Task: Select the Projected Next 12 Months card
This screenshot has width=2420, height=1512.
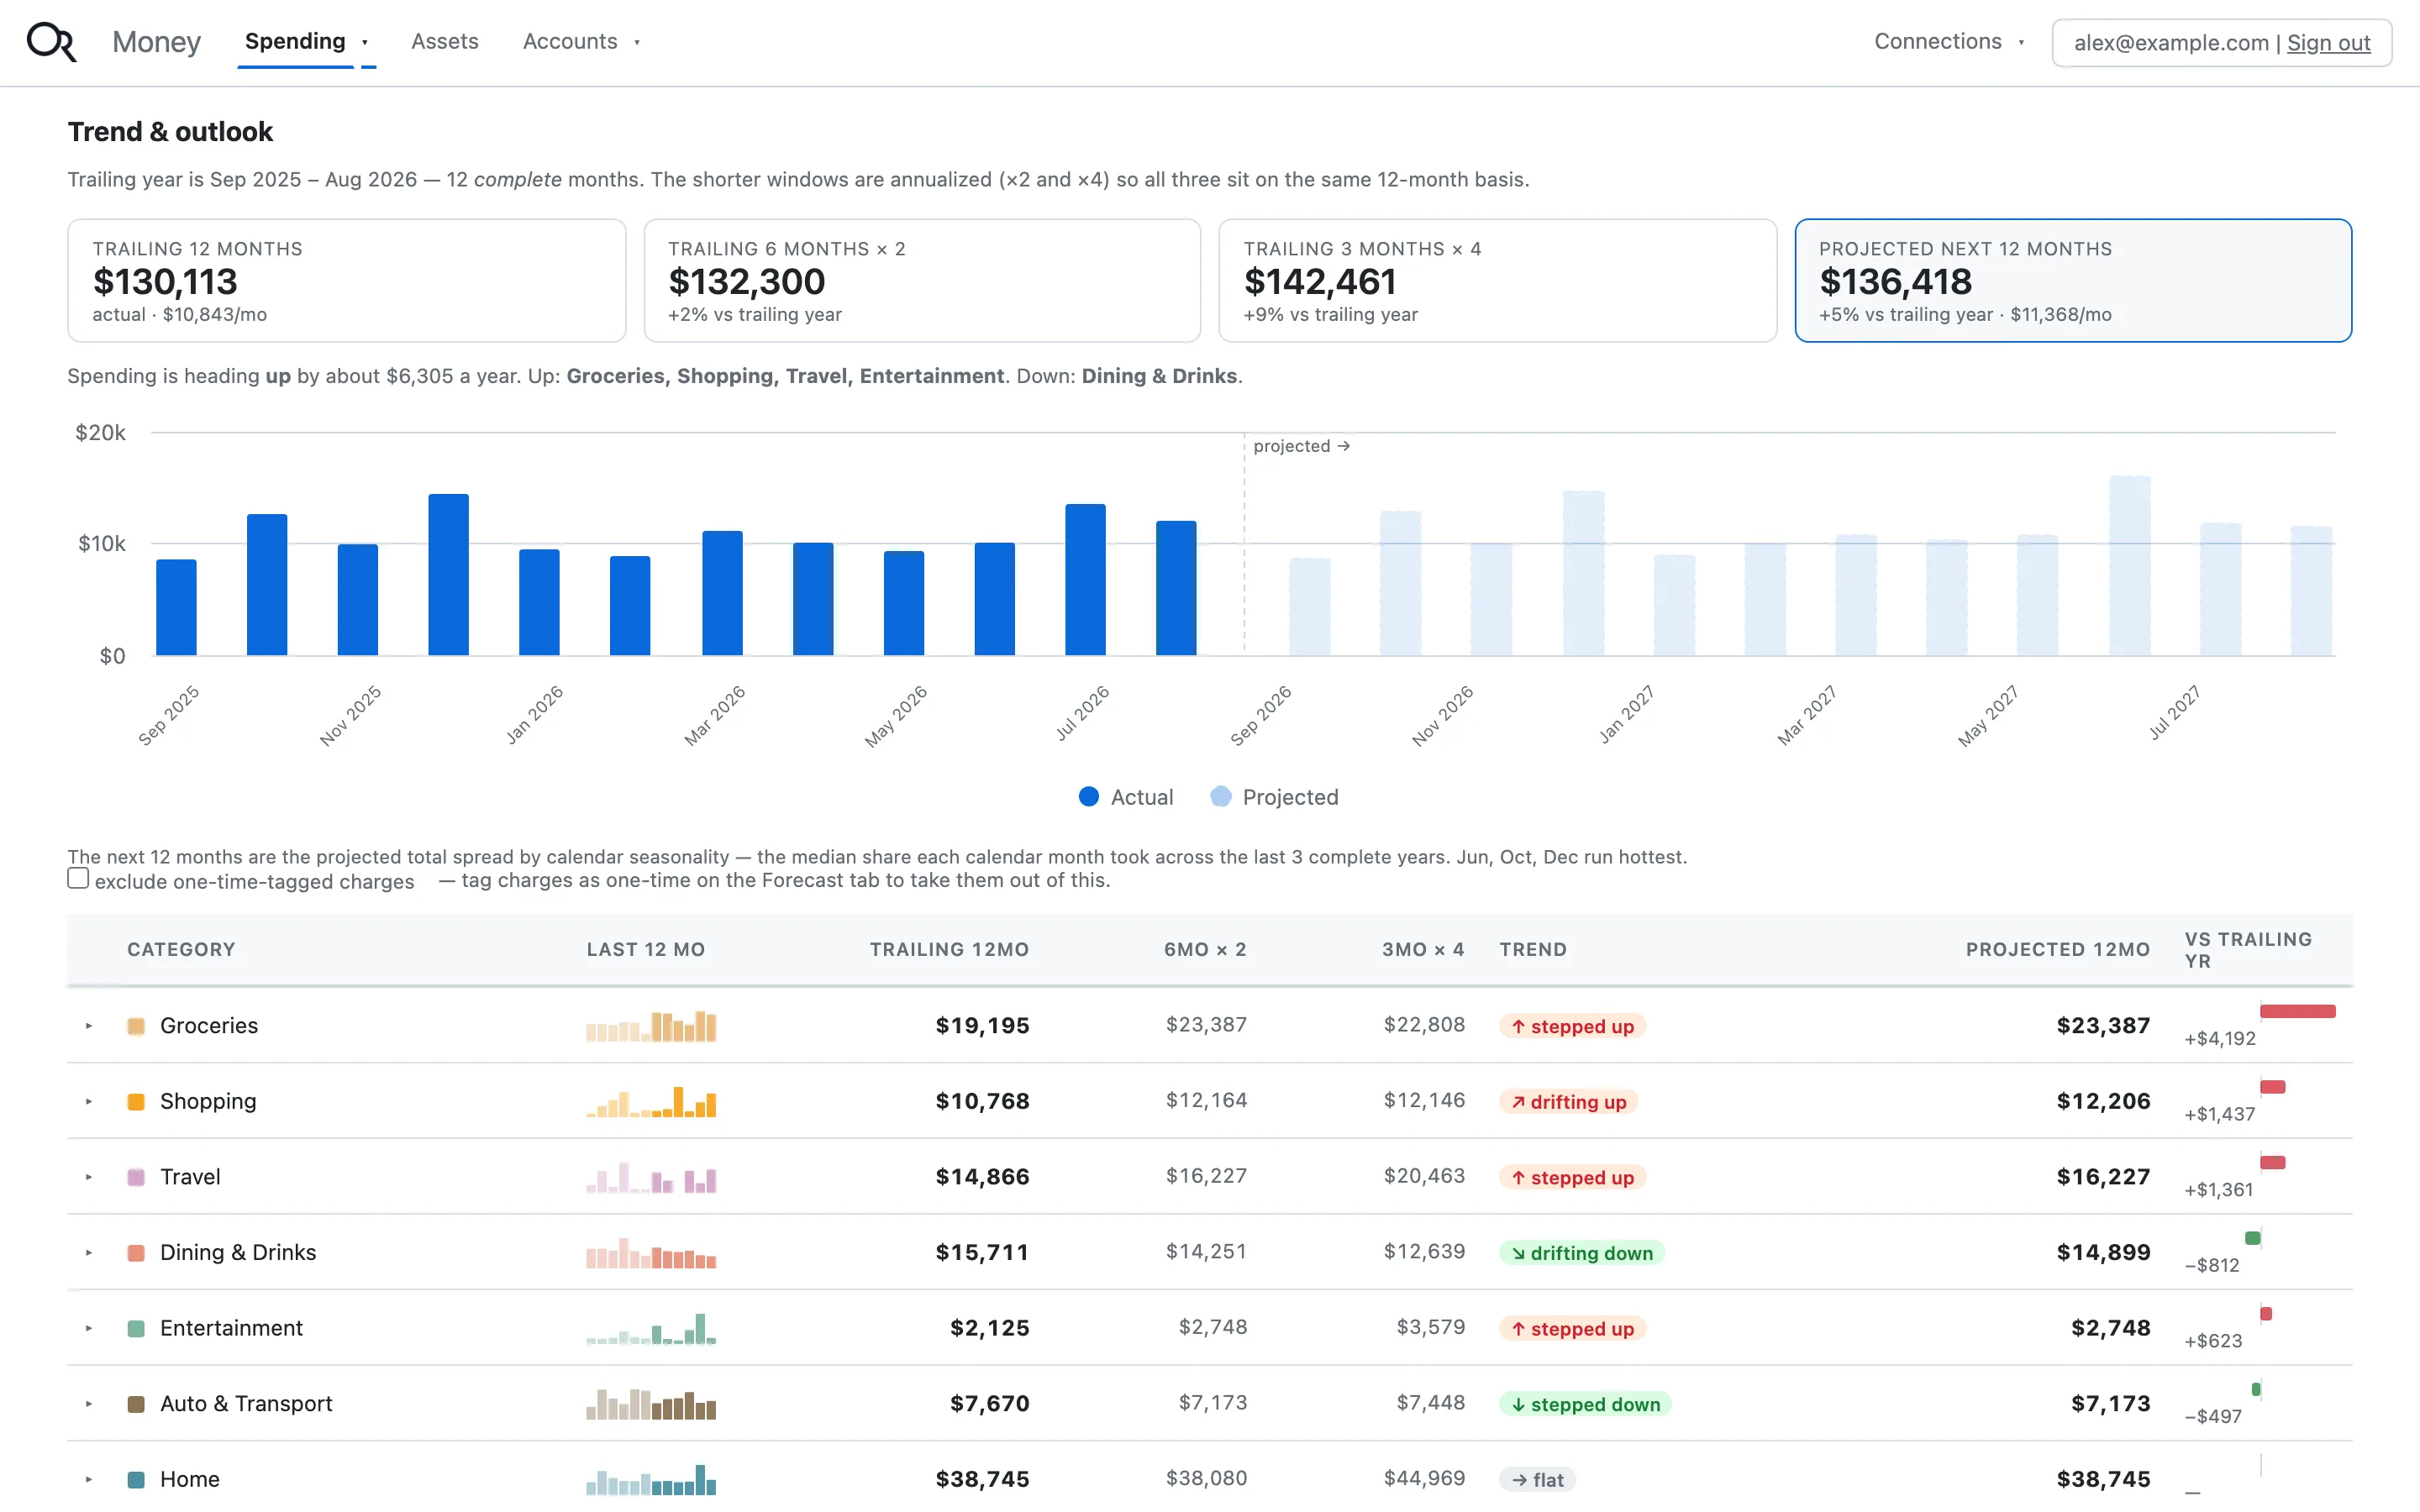Action: (2073, 281)
